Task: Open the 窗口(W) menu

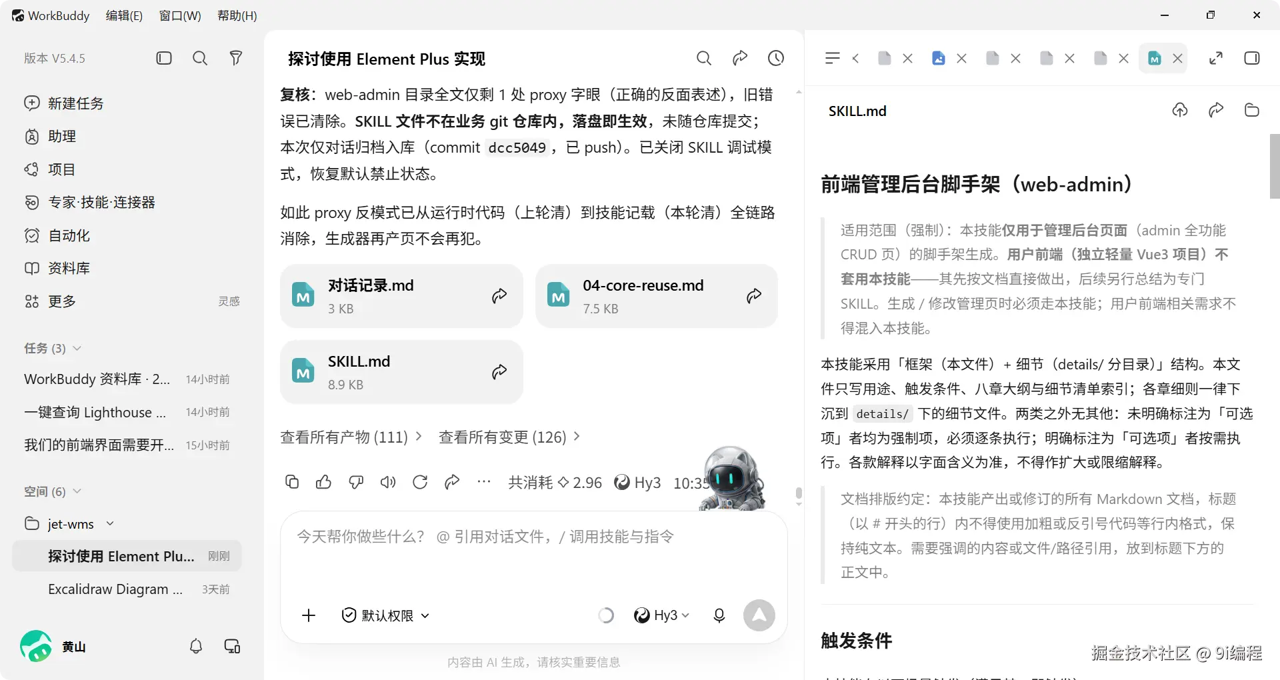Action: click(180, 15)
